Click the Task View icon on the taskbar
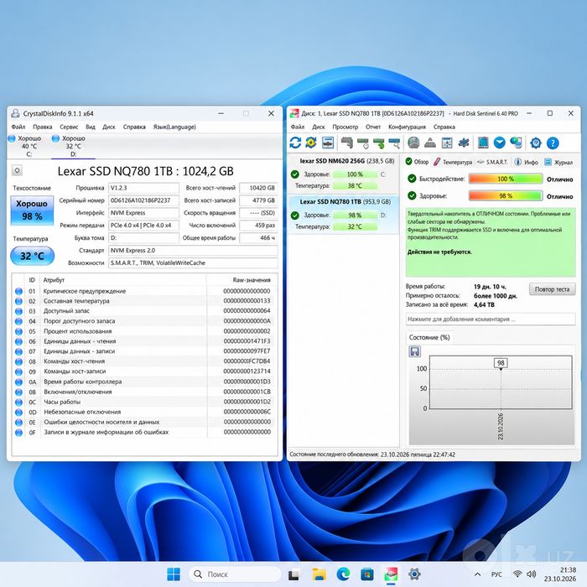Viewport: 587px width, 587px height. [x=293, y=574]
